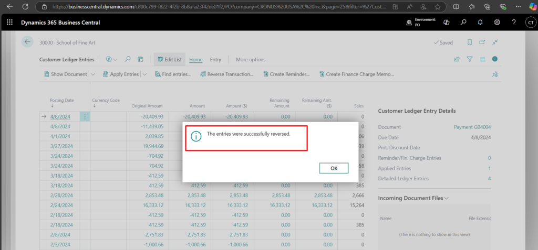
Task: Open row options for the 4/8/2024 entry
Action: 85,117
